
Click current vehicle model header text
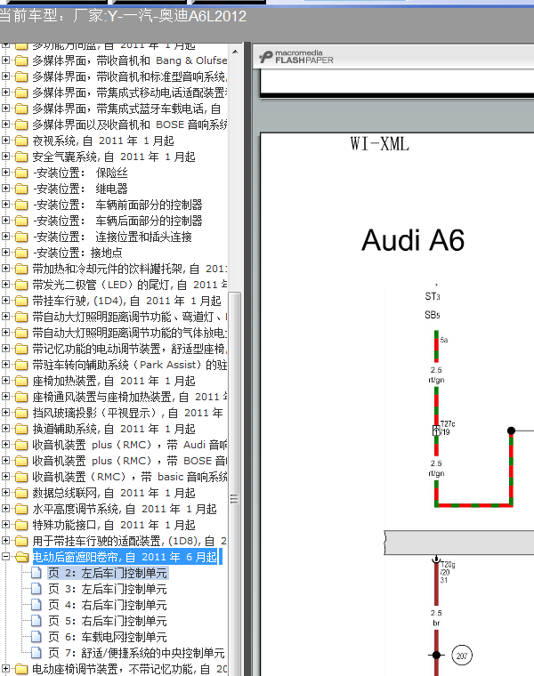[x=124, y=16]
